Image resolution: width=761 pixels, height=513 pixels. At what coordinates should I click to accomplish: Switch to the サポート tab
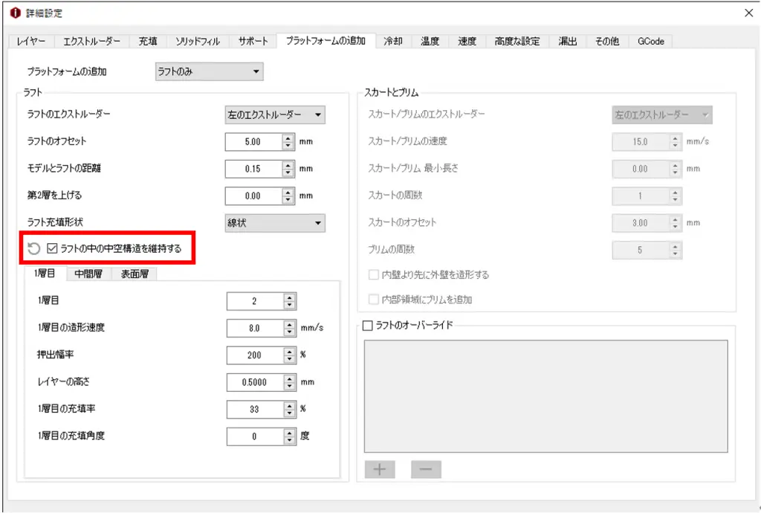pyautogui.click(x=253, y=42)
